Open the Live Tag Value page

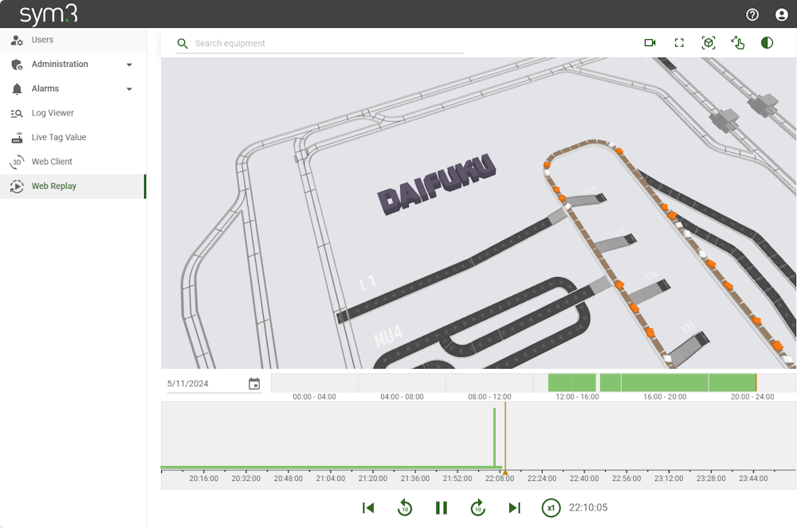(73, 138)
